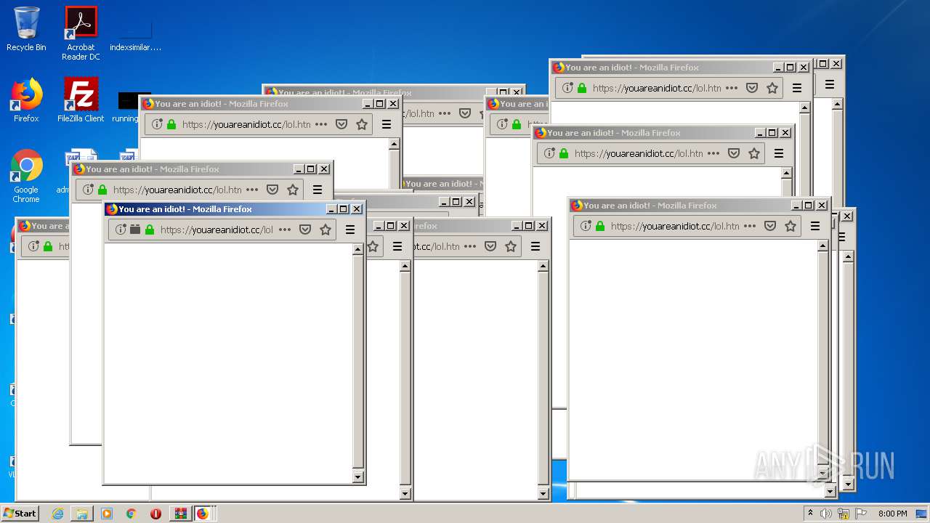The image size is (930, 523).
Task: Launch Internet Explorer from taskbar
Action: [58, 514]
